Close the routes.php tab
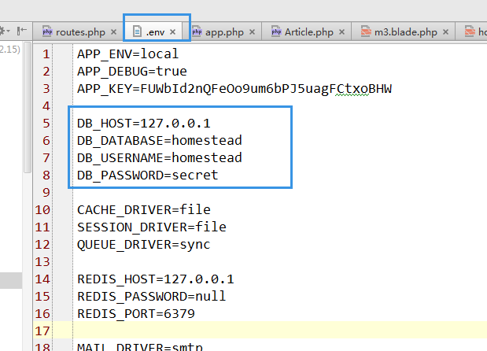This screenshot has width=487, height=351. point(114,32)
